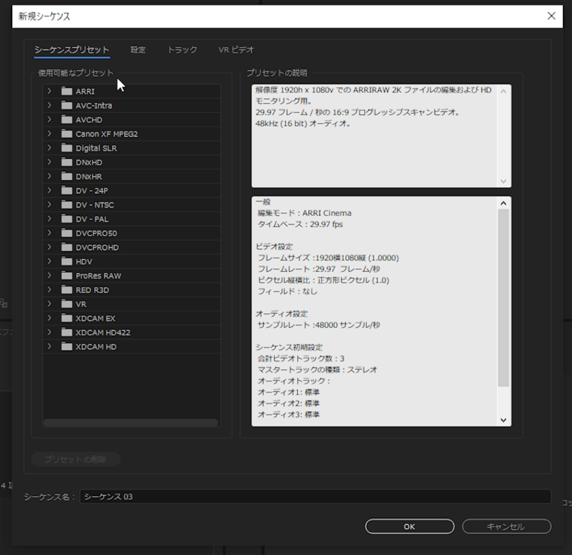572x555 pixels.
Task: Click the preset list horizontal scrollbar
Action: click(x=131, y=423)
